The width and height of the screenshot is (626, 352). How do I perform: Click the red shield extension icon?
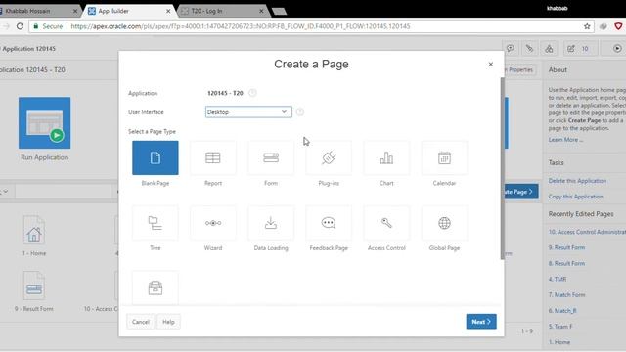[618, 26]
